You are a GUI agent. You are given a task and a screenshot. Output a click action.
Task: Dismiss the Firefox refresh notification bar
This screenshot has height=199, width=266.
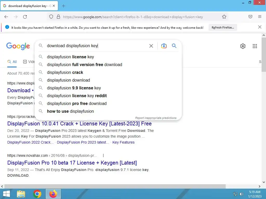point(260,27)
